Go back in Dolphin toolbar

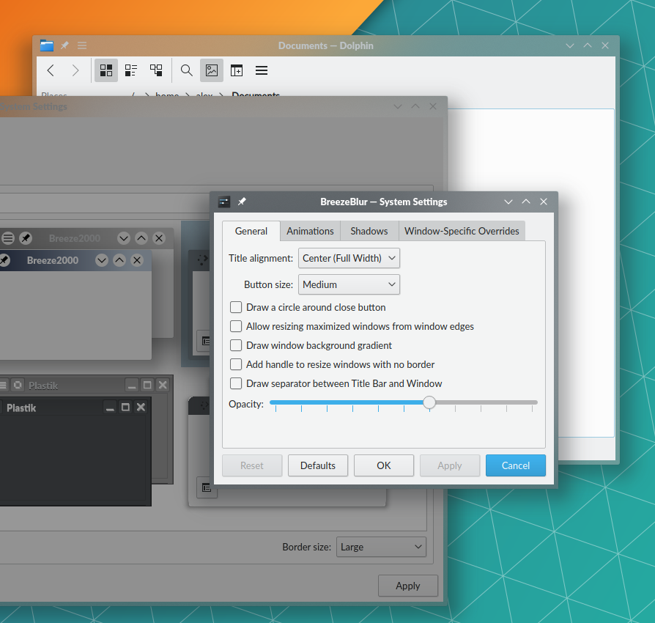tap(51, 70)
